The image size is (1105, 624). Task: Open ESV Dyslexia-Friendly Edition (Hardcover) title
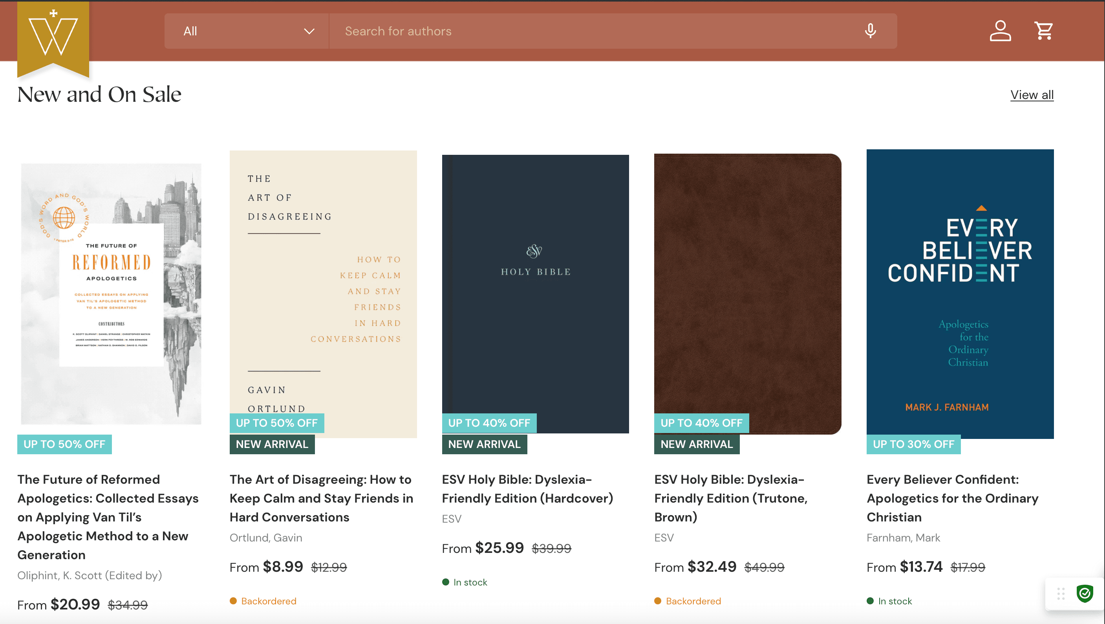tap(528, 489)
